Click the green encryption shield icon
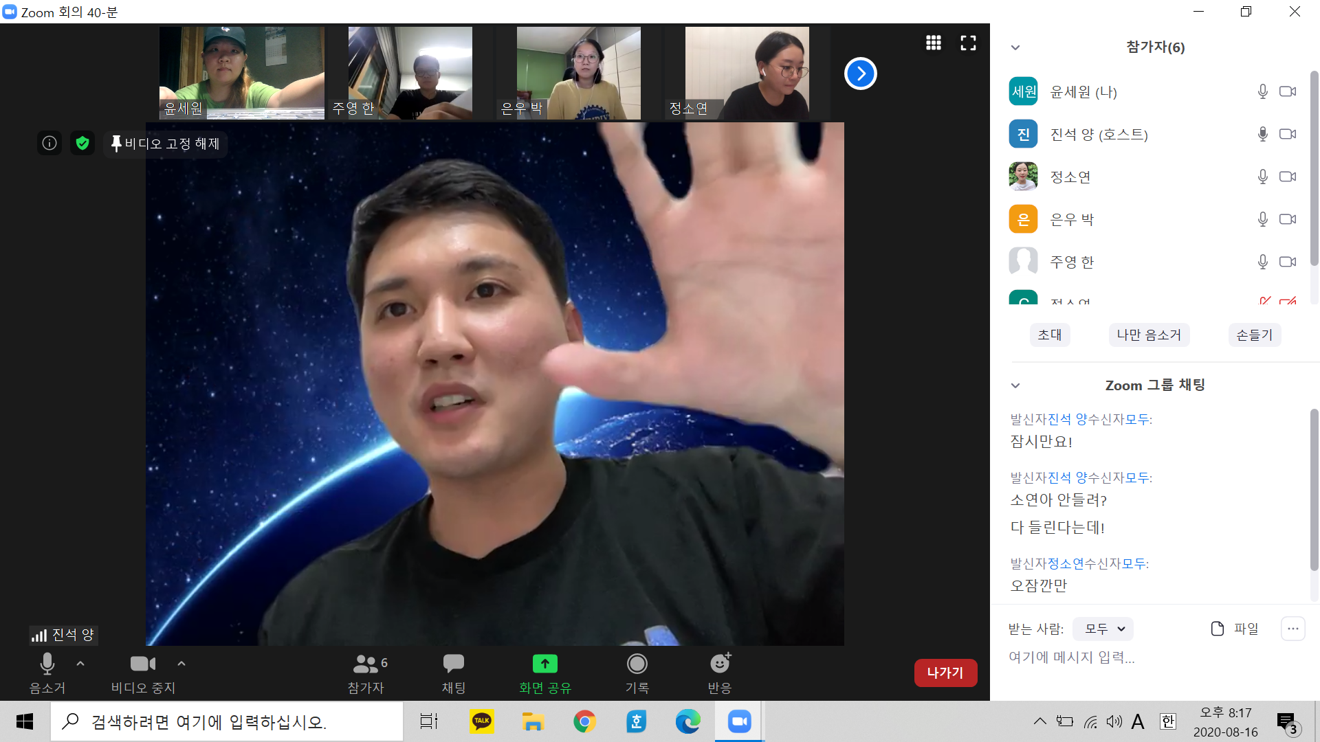Screen dimensions: 1320x742 [82, 143]
